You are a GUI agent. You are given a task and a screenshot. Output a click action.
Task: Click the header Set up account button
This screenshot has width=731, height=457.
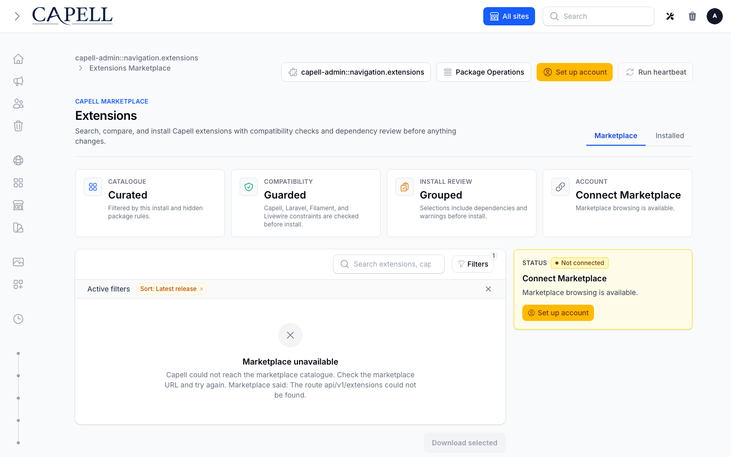click(575, 72)
